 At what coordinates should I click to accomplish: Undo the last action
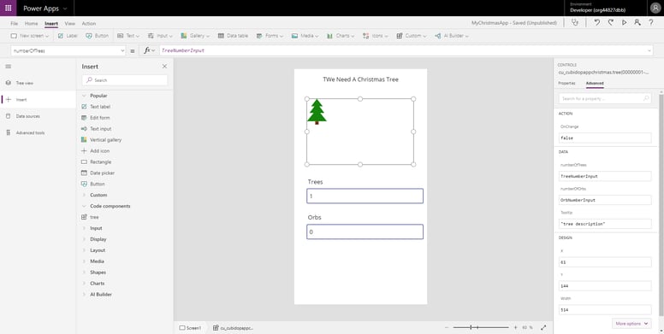pos(596,23)
